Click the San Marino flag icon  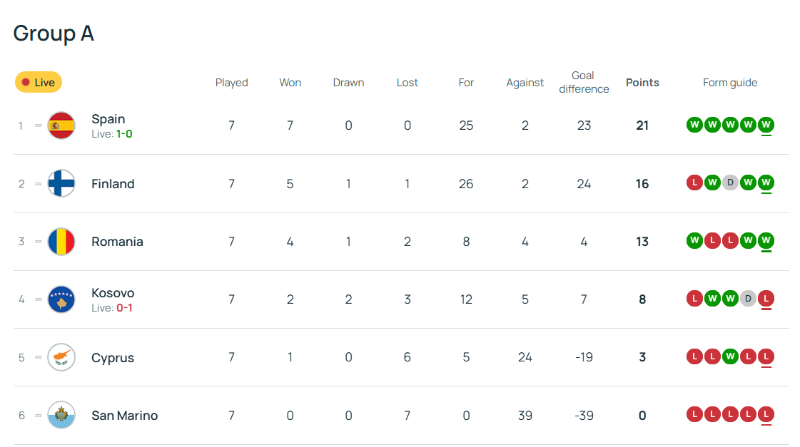coord(61,416)
